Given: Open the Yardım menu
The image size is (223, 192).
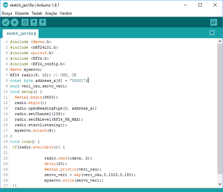Looking at the screenshot, I should (x=66, y=13).
